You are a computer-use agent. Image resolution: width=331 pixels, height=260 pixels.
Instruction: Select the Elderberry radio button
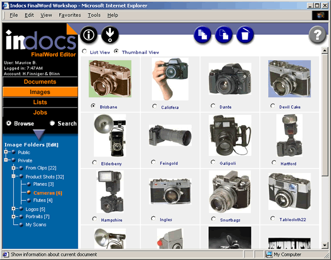(x=94, y=162)
